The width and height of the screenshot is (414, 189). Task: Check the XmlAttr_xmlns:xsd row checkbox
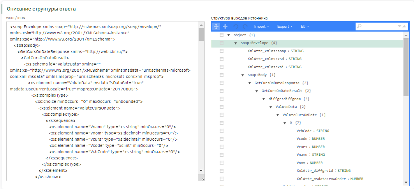point(222,59)
